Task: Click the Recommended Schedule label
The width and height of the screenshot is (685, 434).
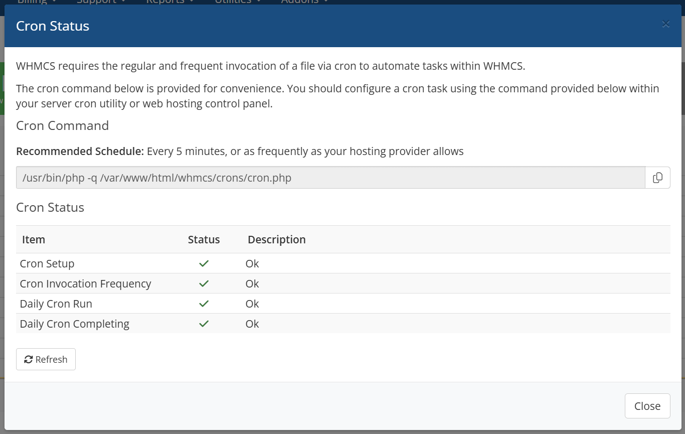Action: [x=80, y=151]
